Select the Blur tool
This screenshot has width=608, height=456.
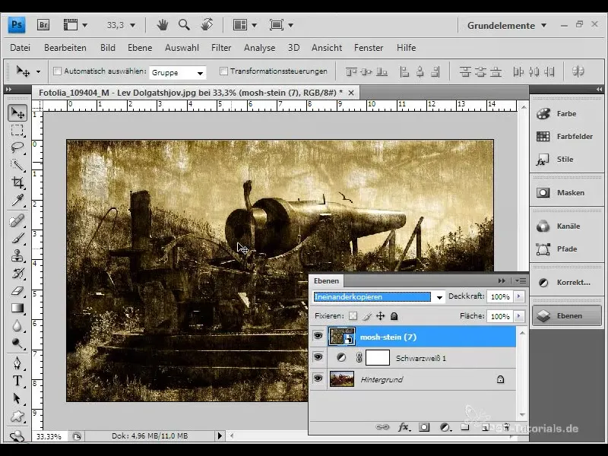pos(17,325)
